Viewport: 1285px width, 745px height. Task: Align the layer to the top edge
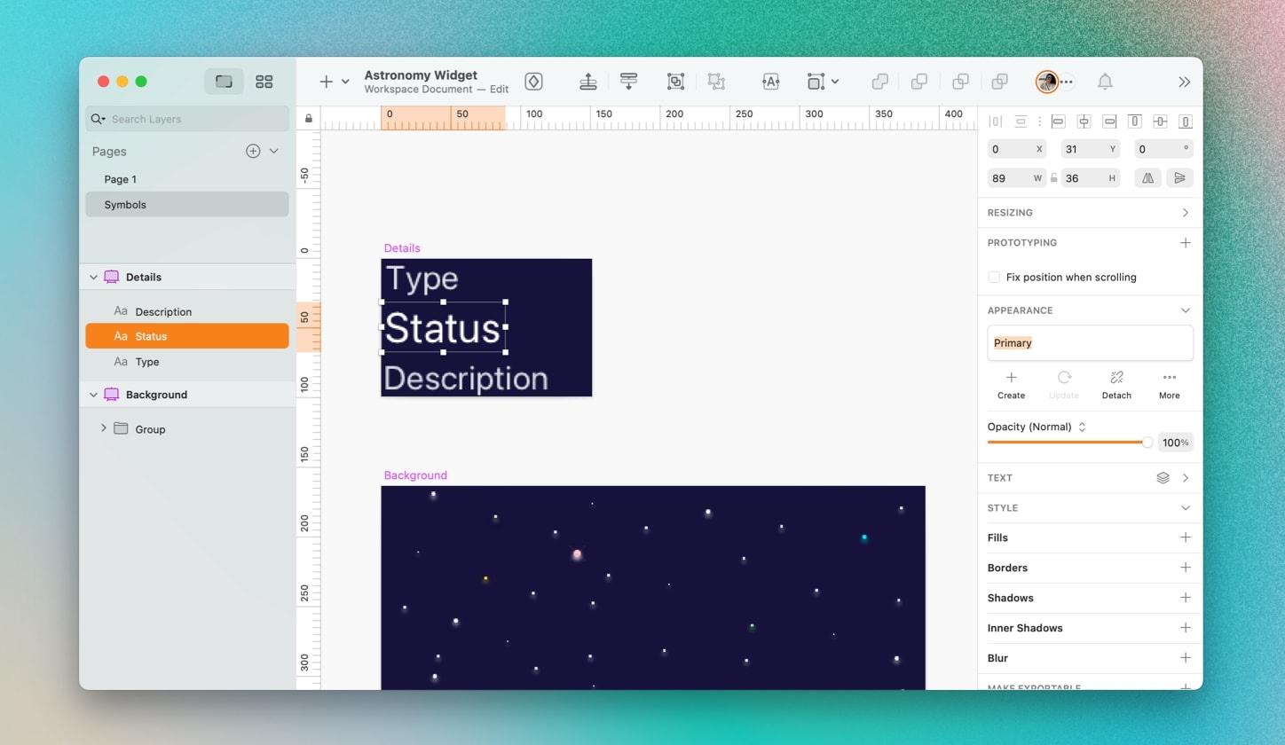(x=1134, y=122)
